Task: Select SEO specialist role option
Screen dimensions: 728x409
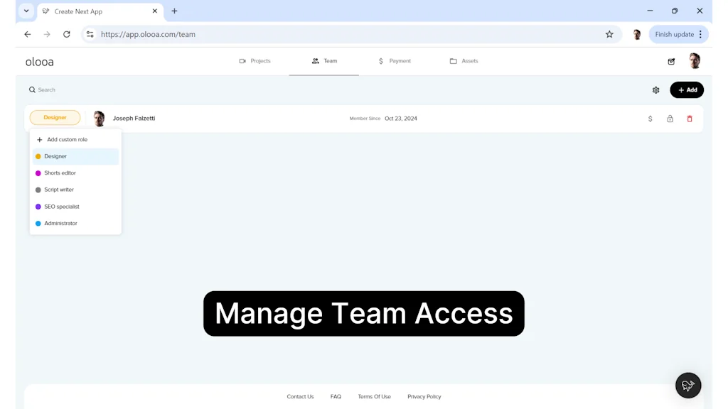Action: pos(61,207)
